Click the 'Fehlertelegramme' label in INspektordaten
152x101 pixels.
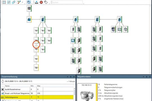(x=111, y=84)
